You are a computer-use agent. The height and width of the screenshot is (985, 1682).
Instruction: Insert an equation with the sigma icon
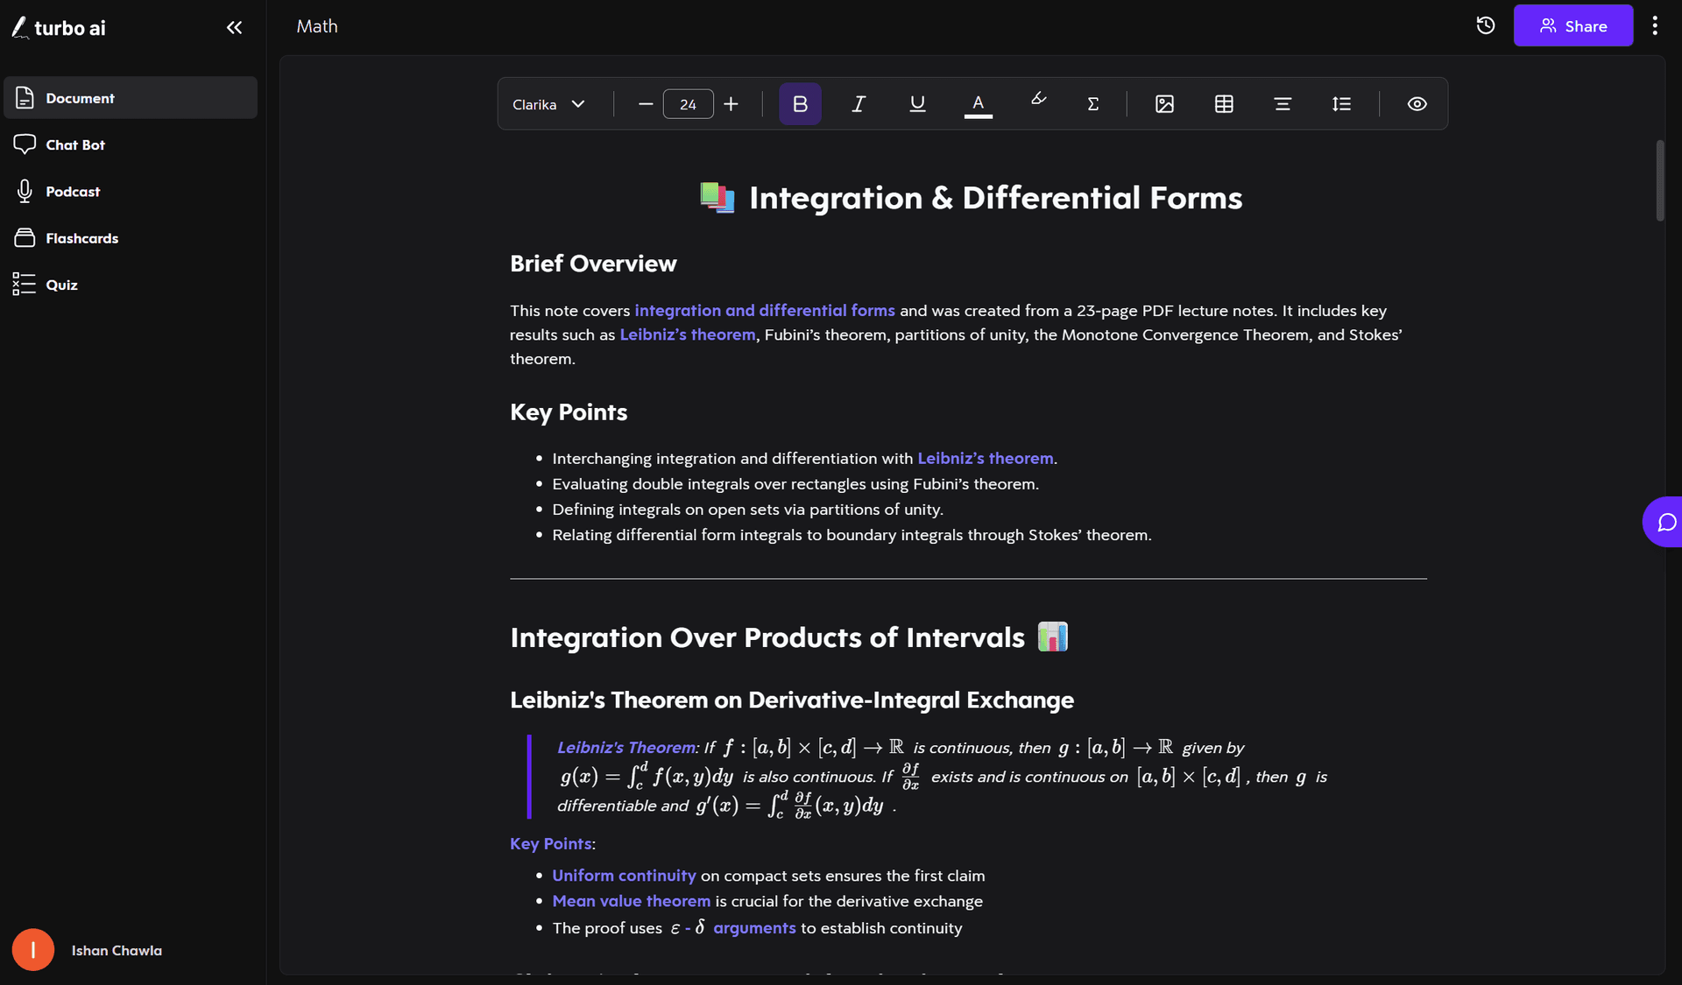coord(1093,104)
